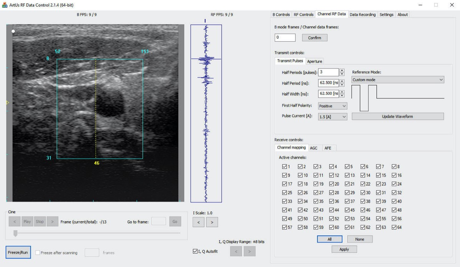Decrease Half Period ns with down arrow
Screen dimensions: 460x267
pos(342,85)
